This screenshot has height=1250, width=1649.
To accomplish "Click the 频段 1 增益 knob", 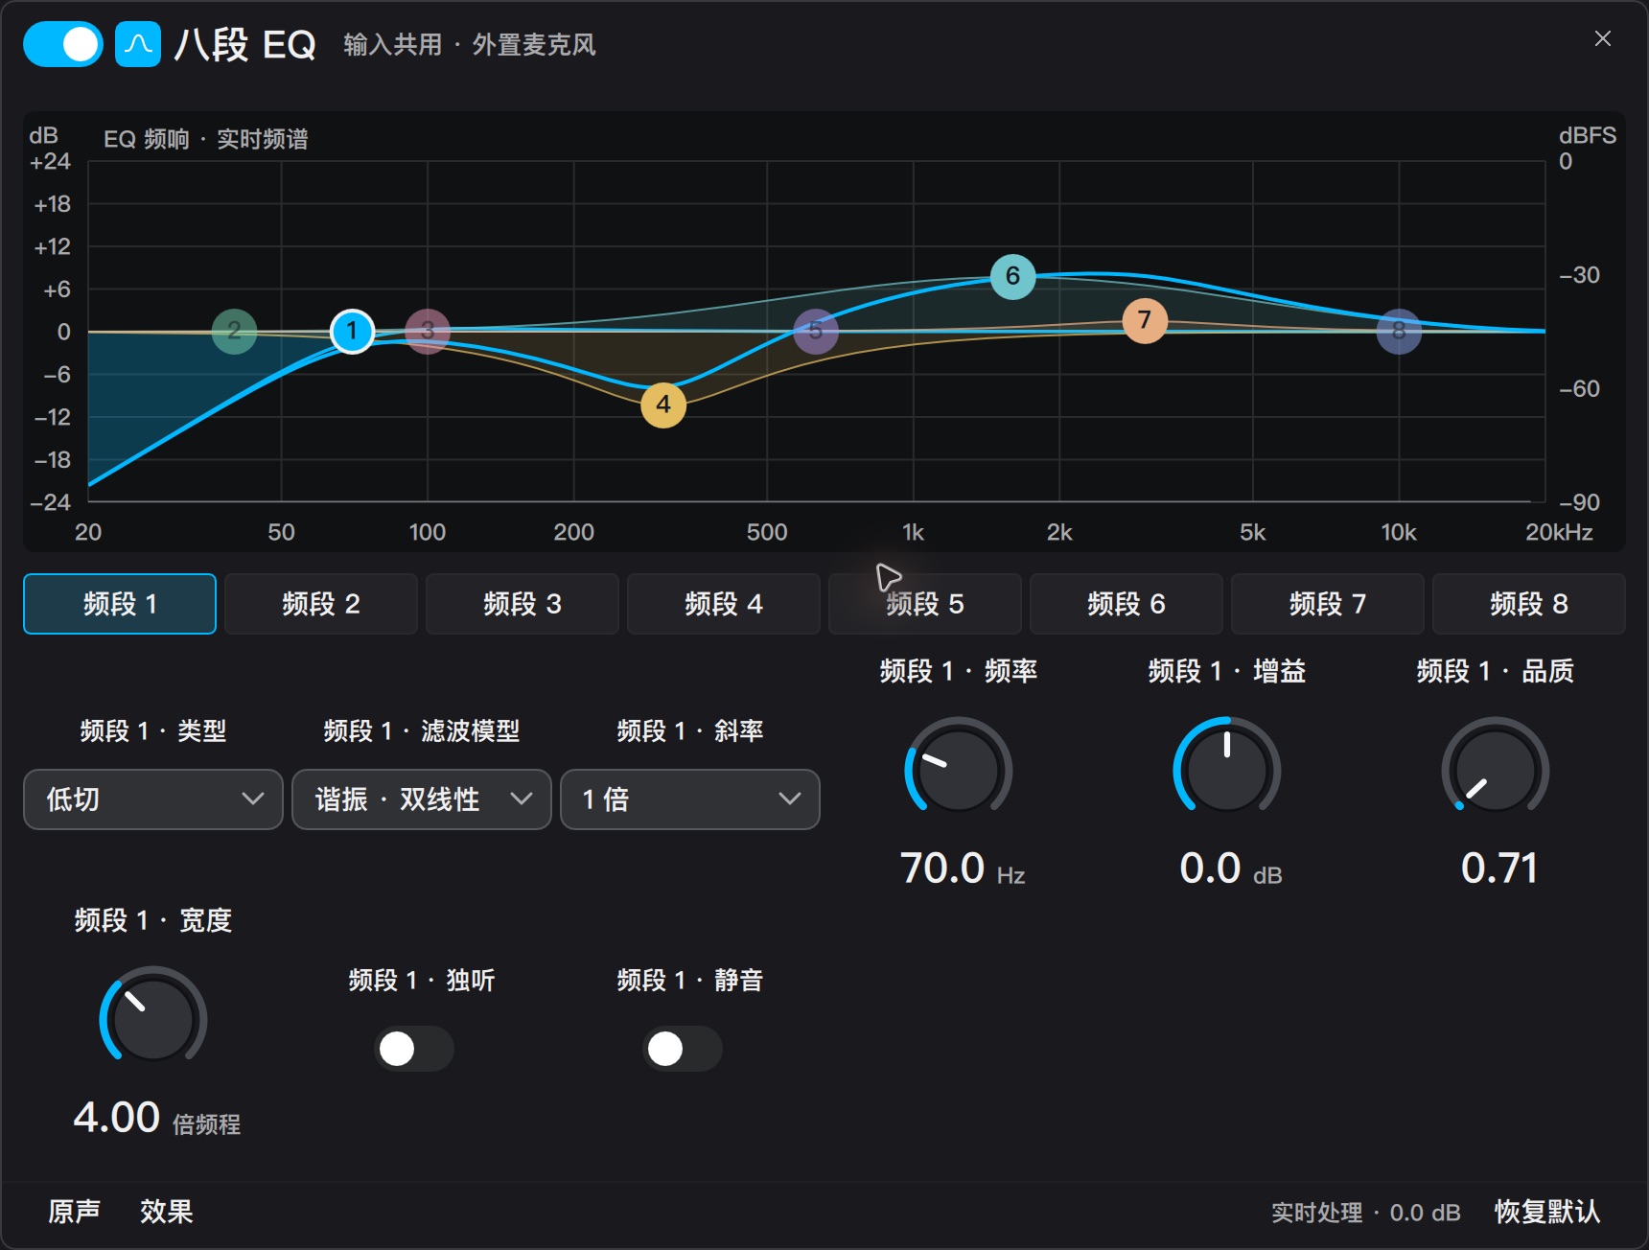I will pyautogui.click(x=1227, y=770).
